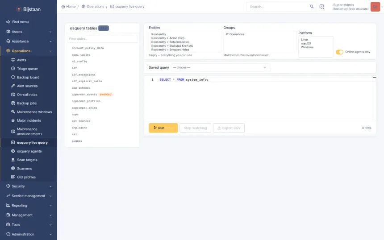The image size is (384, 240).
Task: Click the Operations section icon
Action: click(x=8, y=51)
